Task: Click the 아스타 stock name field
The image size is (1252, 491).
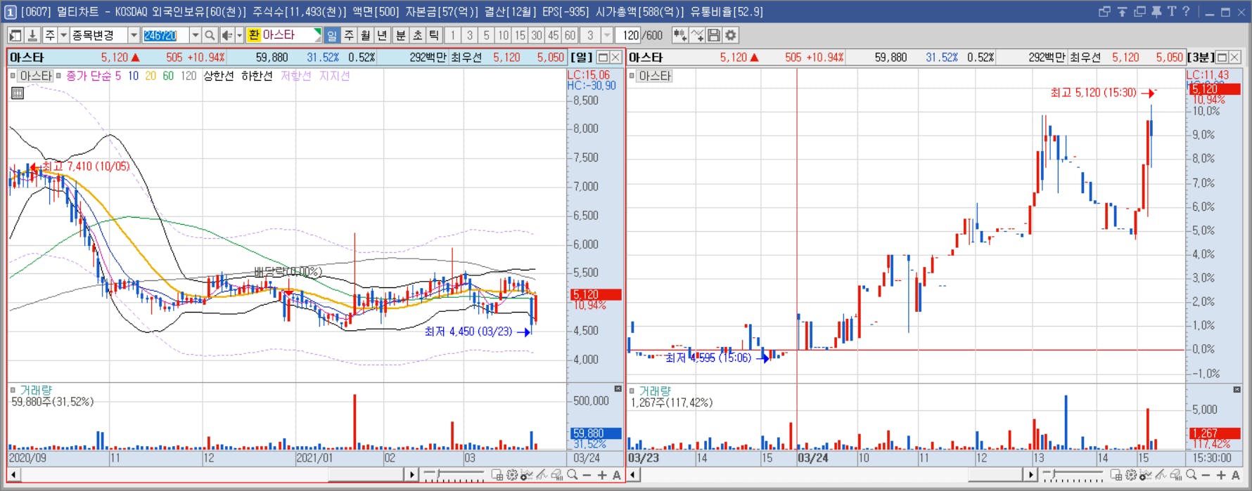Action: pyautogui.click(x=284, y=35)
